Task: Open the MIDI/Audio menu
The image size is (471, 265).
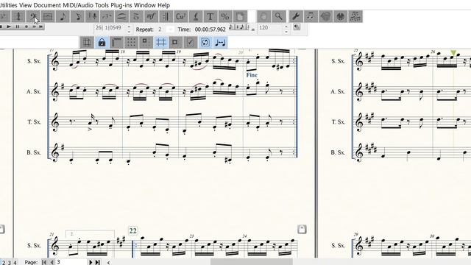Action: coord(78,5)
